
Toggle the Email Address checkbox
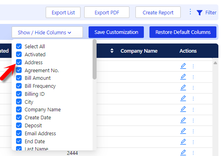[19, 133]
